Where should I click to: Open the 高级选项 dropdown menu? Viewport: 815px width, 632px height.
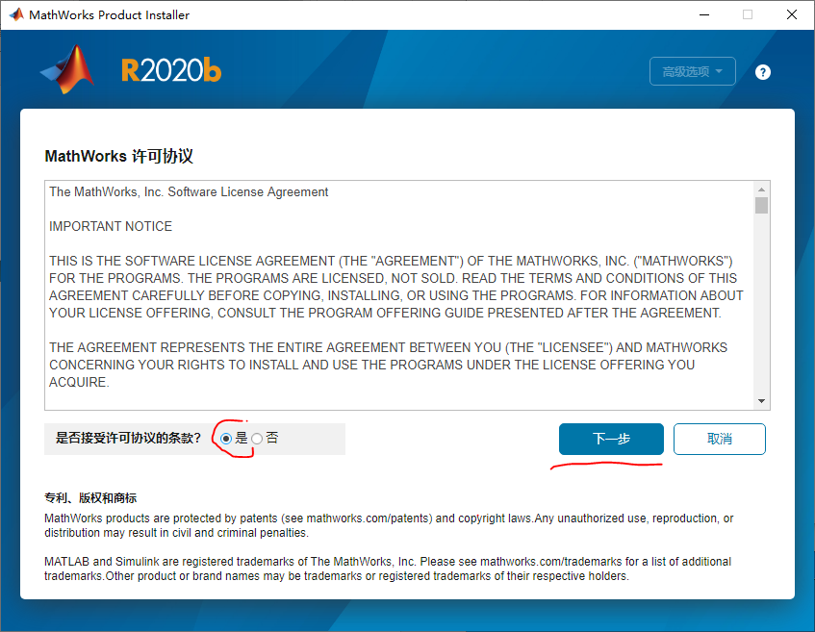[x=693, y=70]
